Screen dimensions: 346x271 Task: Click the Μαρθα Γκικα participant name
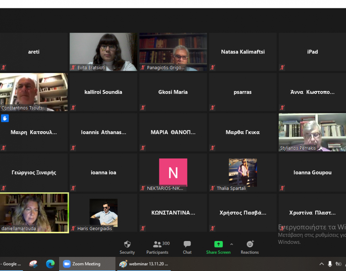(x=243, y=132)
